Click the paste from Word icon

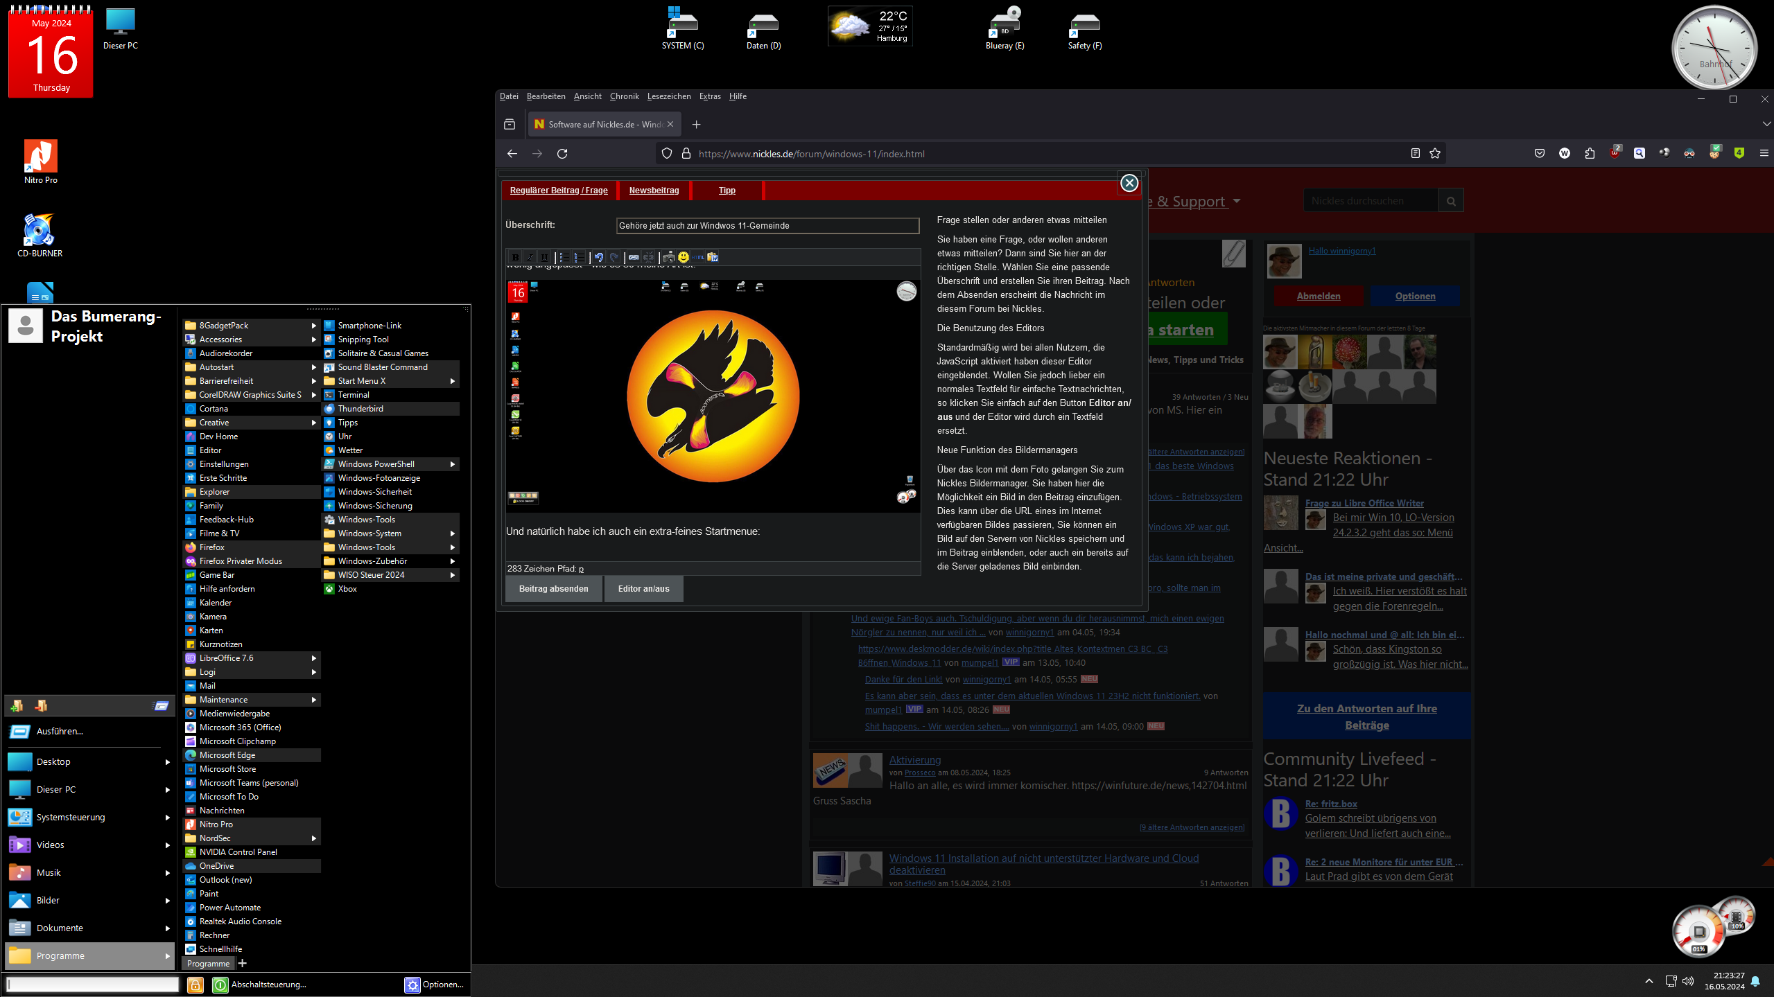point(712,257)
